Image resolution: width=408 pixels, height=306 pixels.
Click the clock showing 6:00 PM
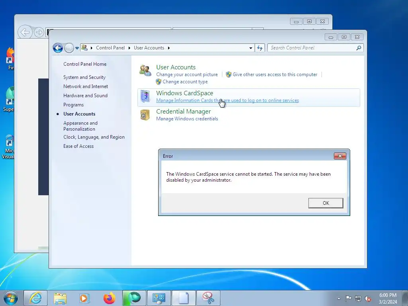[x=388, y=298]
